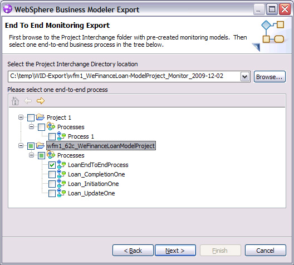Image resolution: width=294 pixels, height=265 pixels.
Task: Select Processes label under Project 1
Action: click(x=71, y=127)
